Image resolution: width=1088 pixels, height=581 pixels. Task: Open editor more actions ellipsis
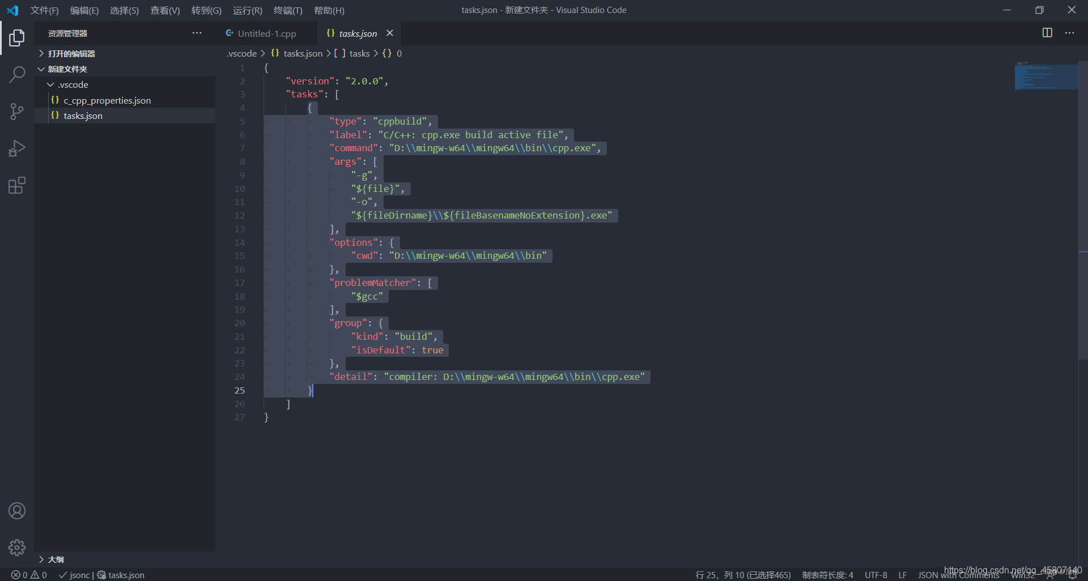[1069, 33]
